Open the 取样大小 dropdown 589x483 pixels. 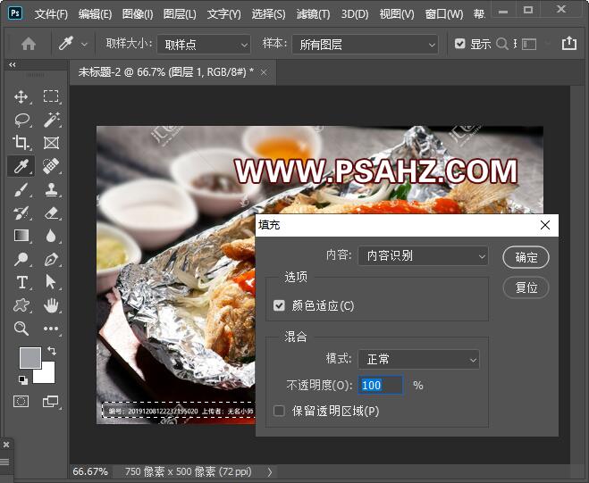[204, 45]
